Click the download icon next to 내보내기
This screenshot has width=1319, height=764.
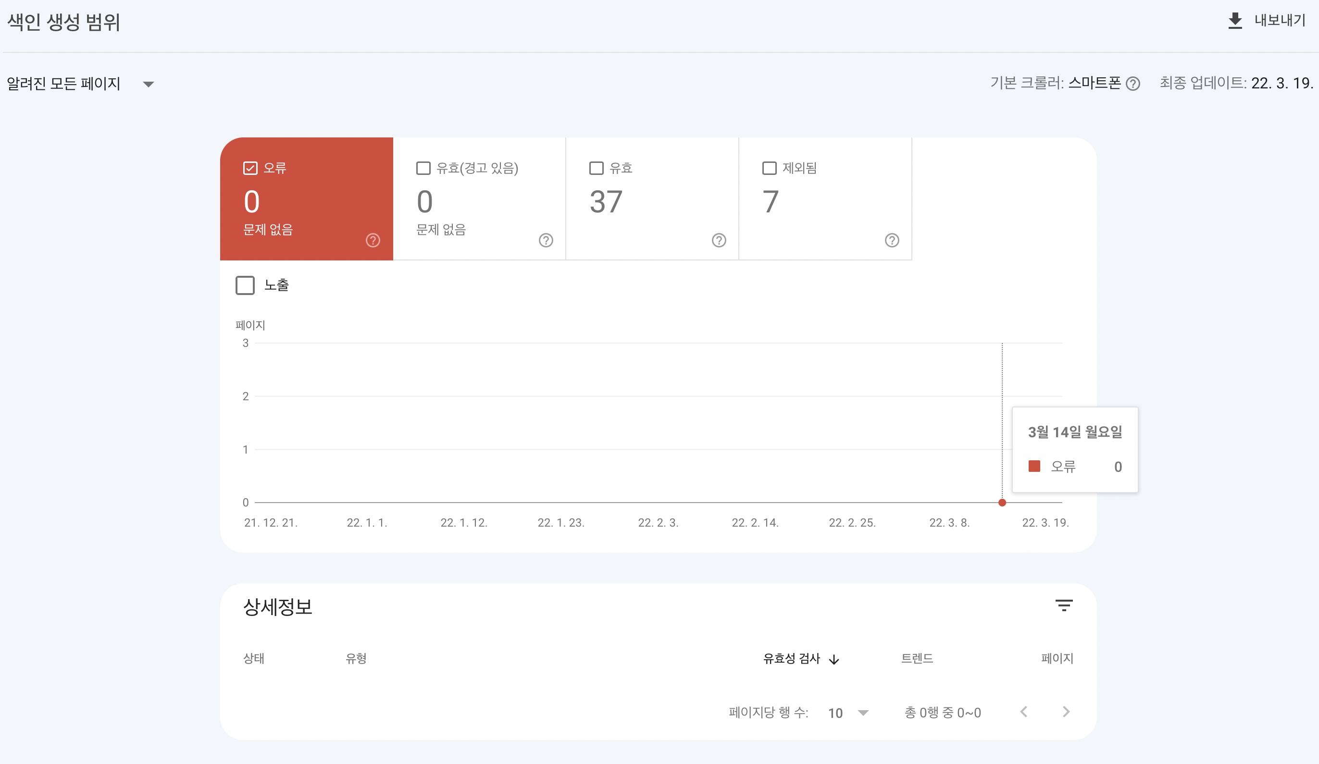(1235, 21)
